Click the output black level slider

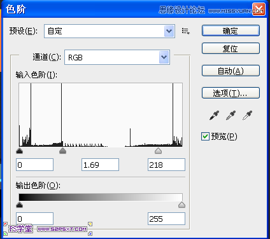tap(20, 205)
